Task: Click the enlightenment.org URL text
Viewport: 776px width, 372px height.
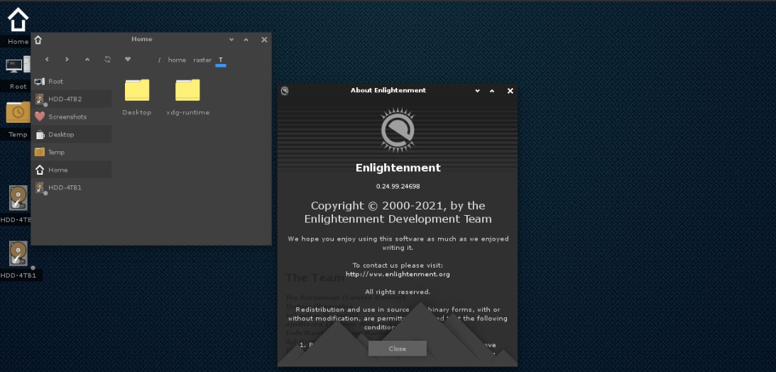Action: tap(398, 274)
